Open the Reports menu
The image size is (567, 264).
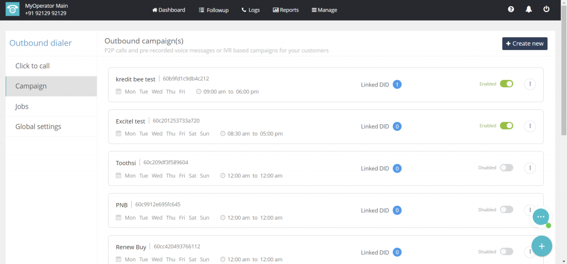coord(286,10)
